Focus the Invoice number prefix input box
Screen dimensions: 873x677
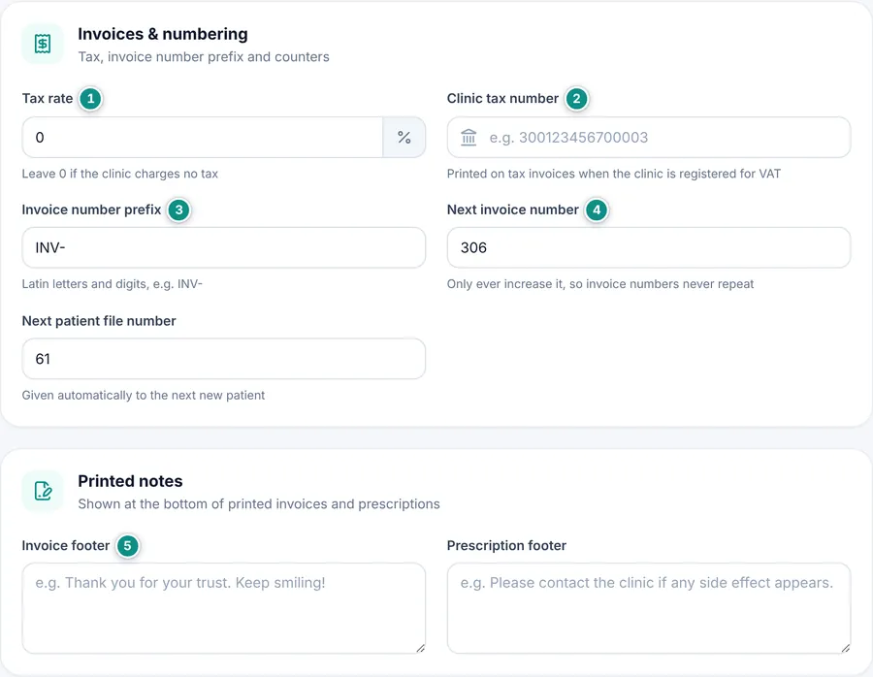pos(224,247)
